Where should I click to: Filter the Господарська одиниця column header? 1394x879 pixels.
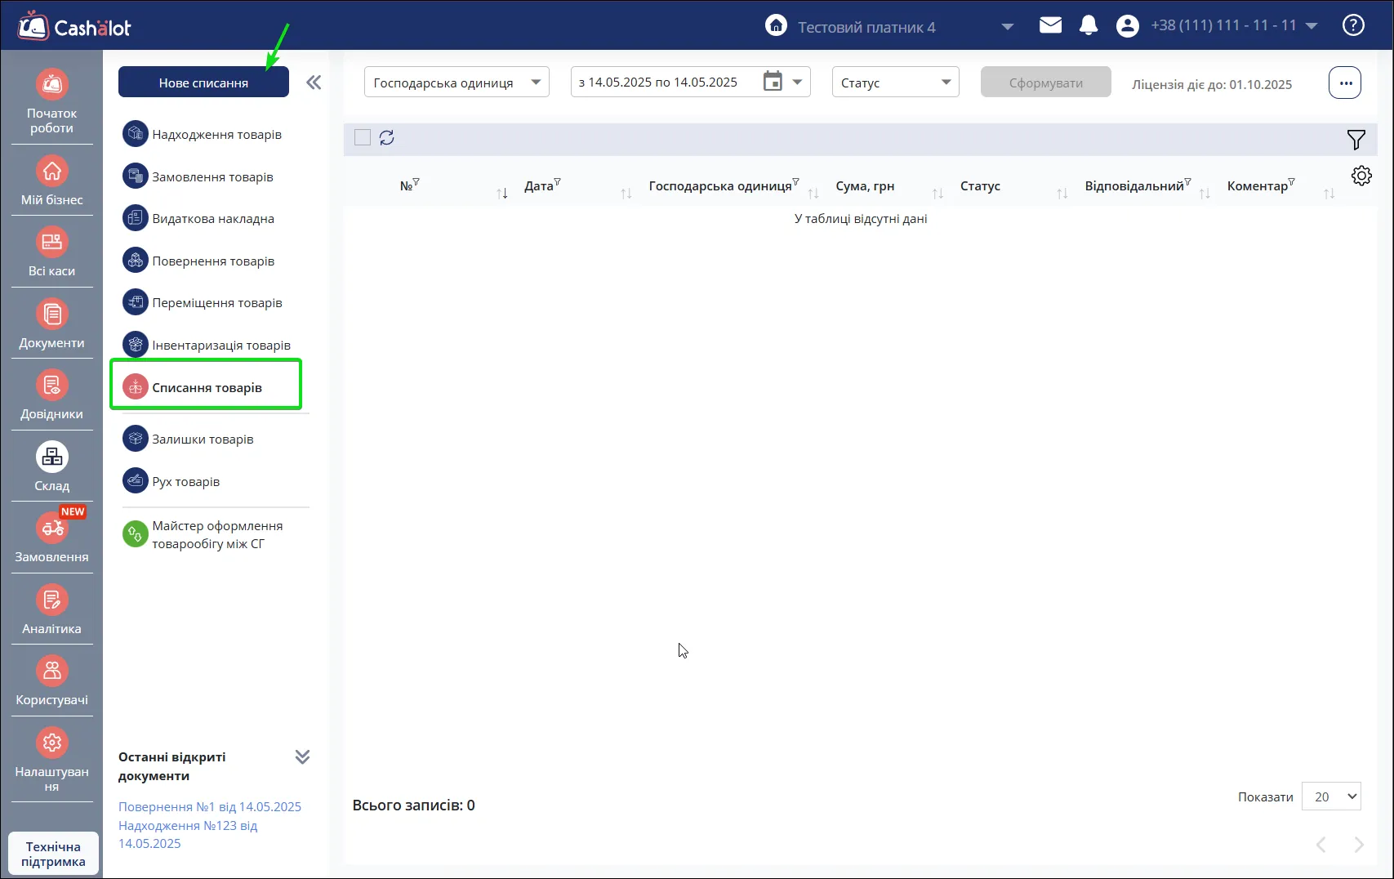coord(795,181)
